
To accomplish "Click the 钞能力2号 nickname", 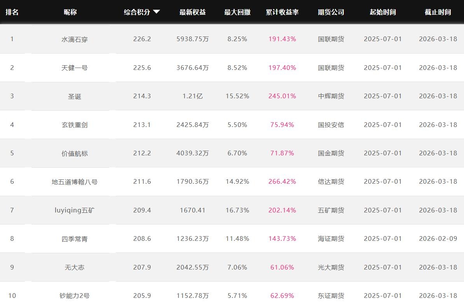I will click(x=75, y=296).
